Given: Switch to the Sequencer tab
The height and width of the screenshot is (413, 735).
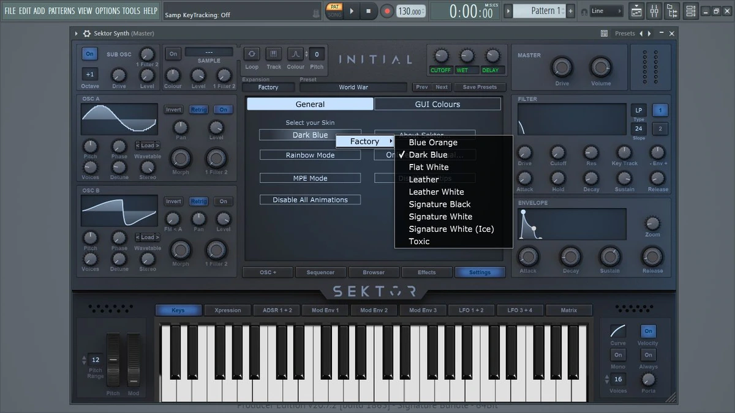Looking at the screenshot, I should 321,272.
